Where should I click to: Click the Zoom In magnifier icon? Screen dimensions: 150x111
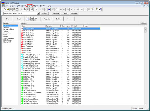tap(53, 9)
